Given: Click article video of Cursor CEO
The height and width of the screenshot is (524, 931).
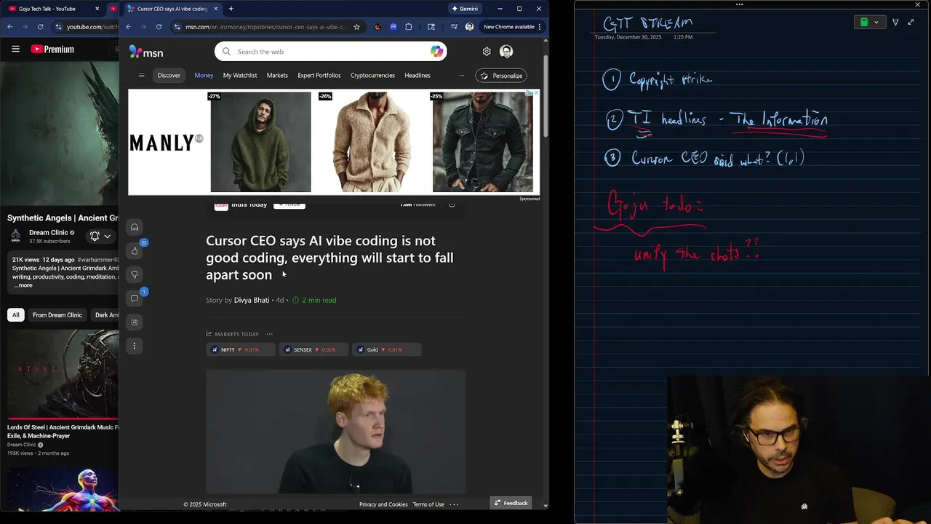Looking at the screenshot, I should (x=336, y=432).
